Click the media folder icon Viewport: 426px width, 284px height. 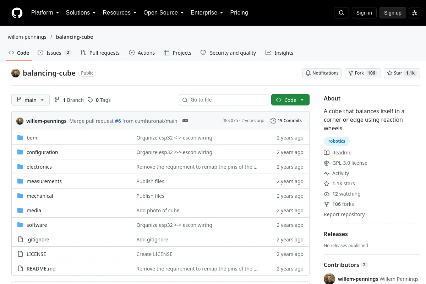coord(20,211)
